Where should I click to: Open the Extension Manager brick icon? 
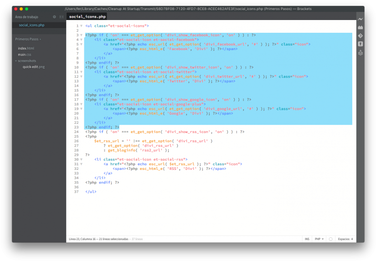point(360,27)
